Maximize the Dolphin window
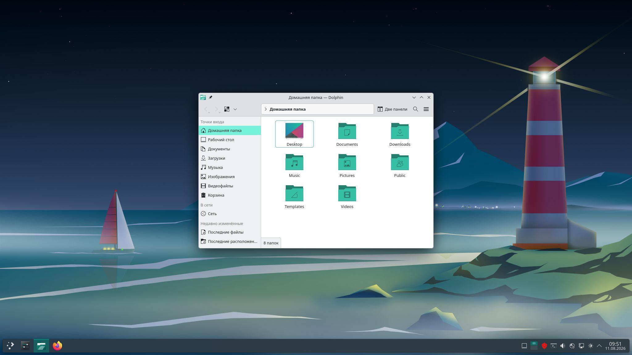The width and height of the screenshot is (632, 355). tap(422, 97)
